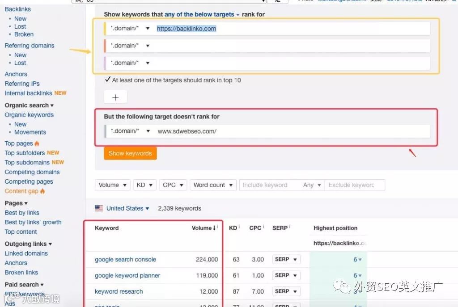
Task: Collapse the Outgoing links section
Action: (28, 244)
